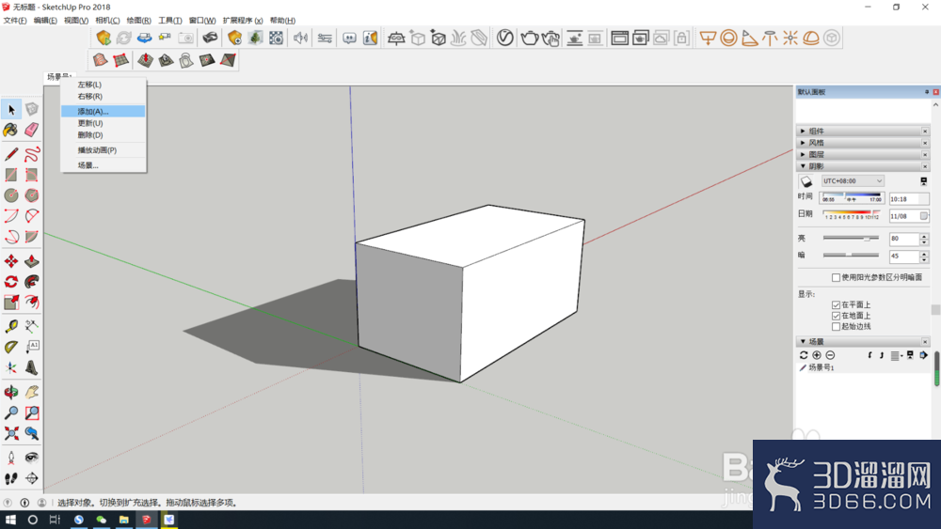This screenshot has width=941, height=529.
Task: Uncheck the 在平面上 checkbox
Action: pyautogui.click(x=836, y=305)
